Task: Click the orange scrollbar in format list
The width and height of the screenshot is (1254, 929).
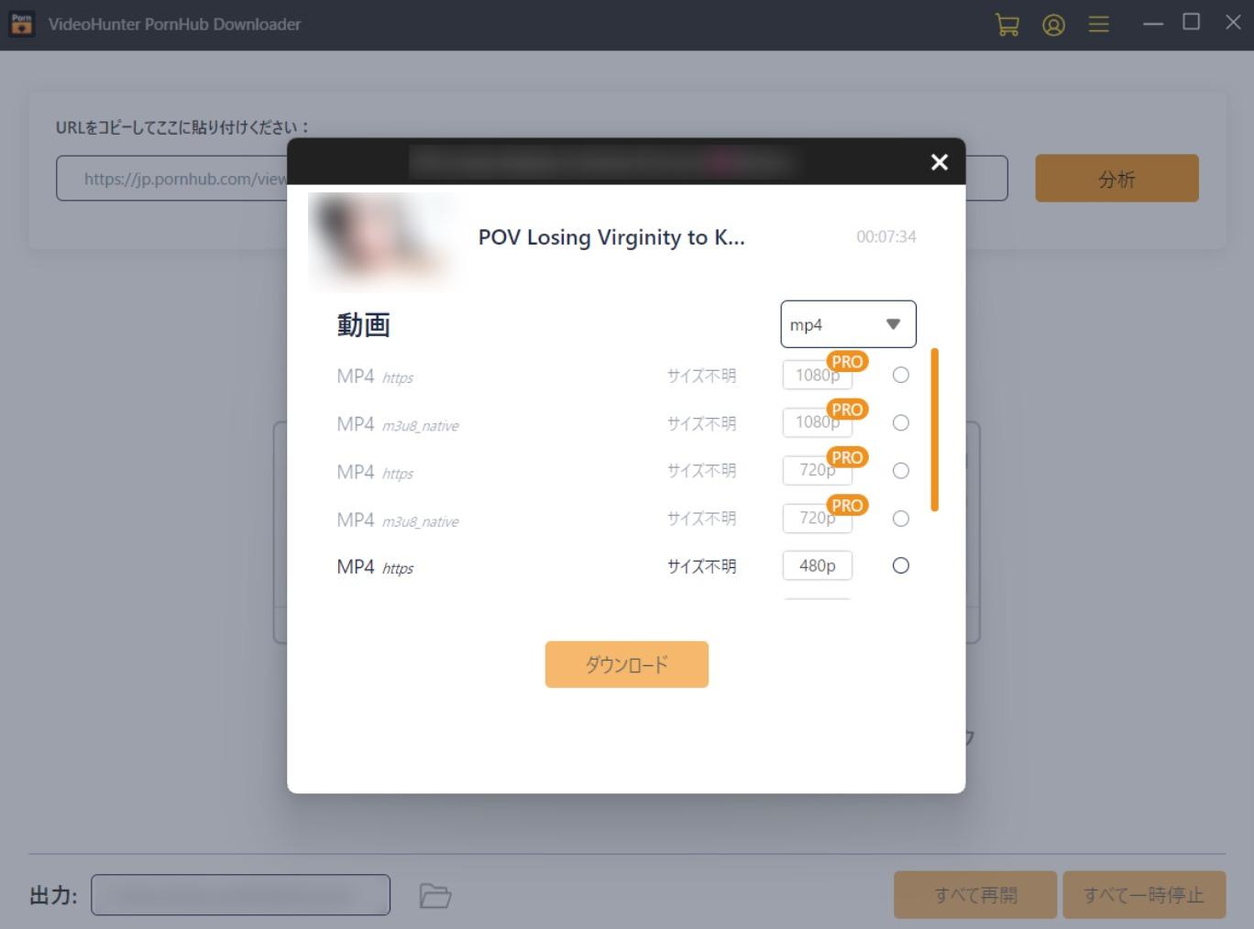Action: tap(934, 430)
